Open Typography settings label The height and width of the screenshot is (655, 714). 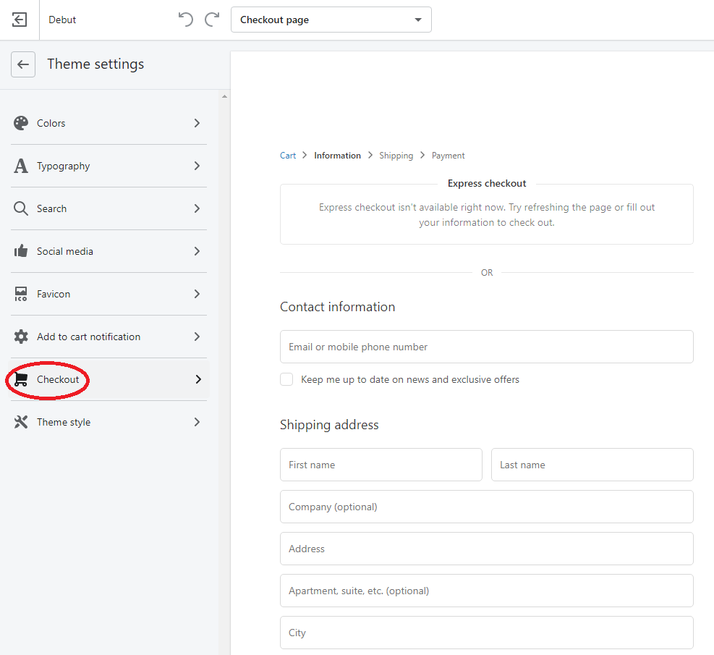pos(63,166)
